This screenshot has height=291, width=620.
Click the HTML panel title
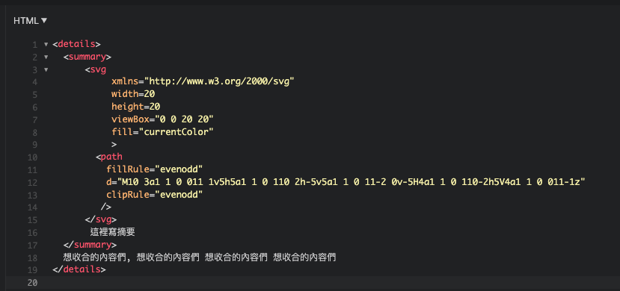click(x=26, y=20)
